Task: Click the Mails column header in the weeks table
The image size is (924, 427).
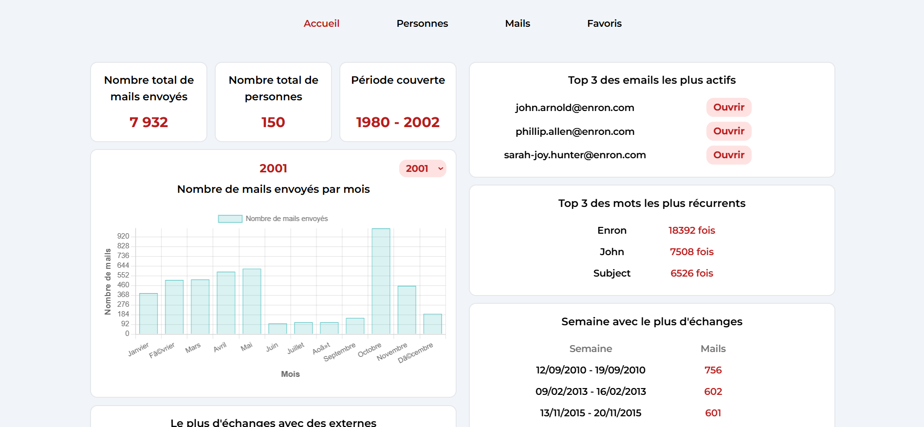Action: 713,349
